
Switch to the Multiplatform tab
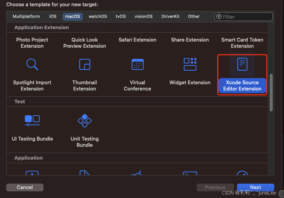point(26,16)
